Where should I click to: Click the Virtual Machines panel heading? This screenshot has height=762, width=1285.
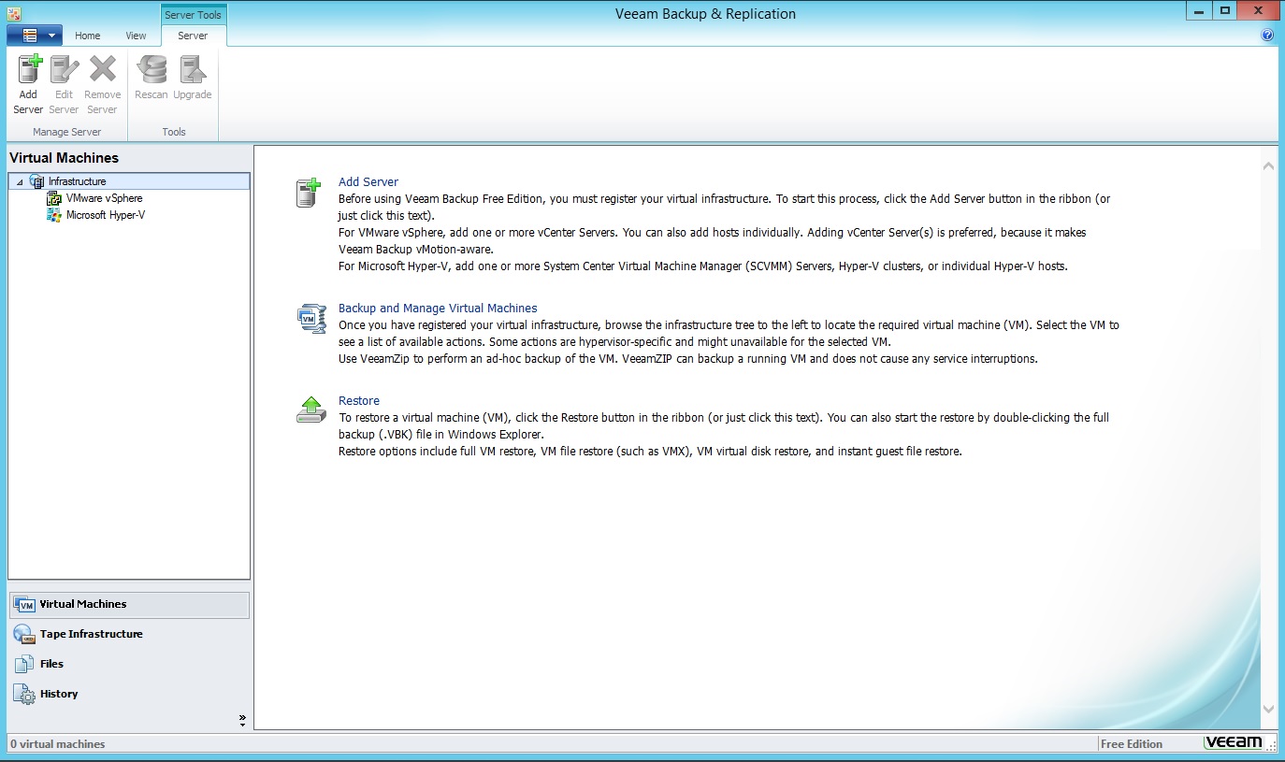tap(65, 158)
